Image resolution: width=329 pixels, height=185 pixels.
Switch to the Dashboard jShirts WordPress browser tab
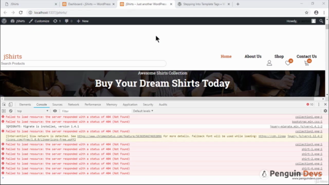click(89, 4)
